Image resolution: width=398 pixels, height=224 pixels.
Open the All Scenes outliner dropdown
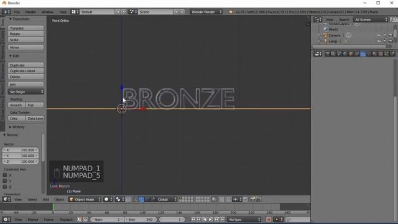pos(371,19)
